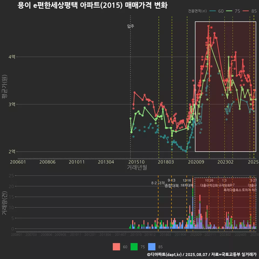Select the 60 label in the bottom bar legend
The image size is (259, 259).
[x=125, y=247]
